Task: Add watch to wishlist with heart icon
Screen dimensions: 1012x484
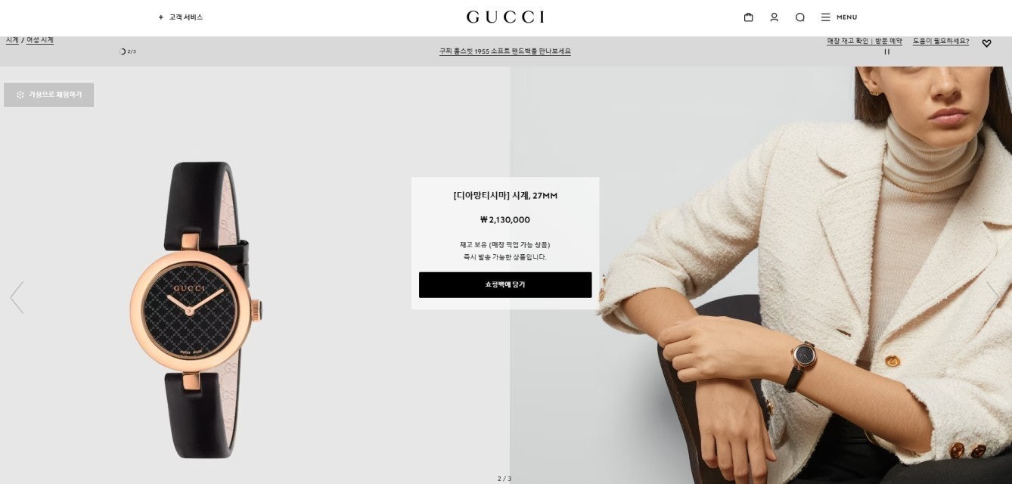Action: pos(986,43)
